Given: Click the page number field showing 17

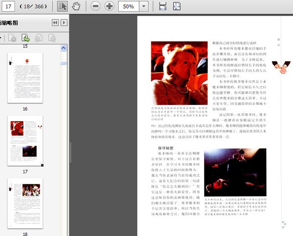Looking at the screenshot, I should (x=8, y=7).
